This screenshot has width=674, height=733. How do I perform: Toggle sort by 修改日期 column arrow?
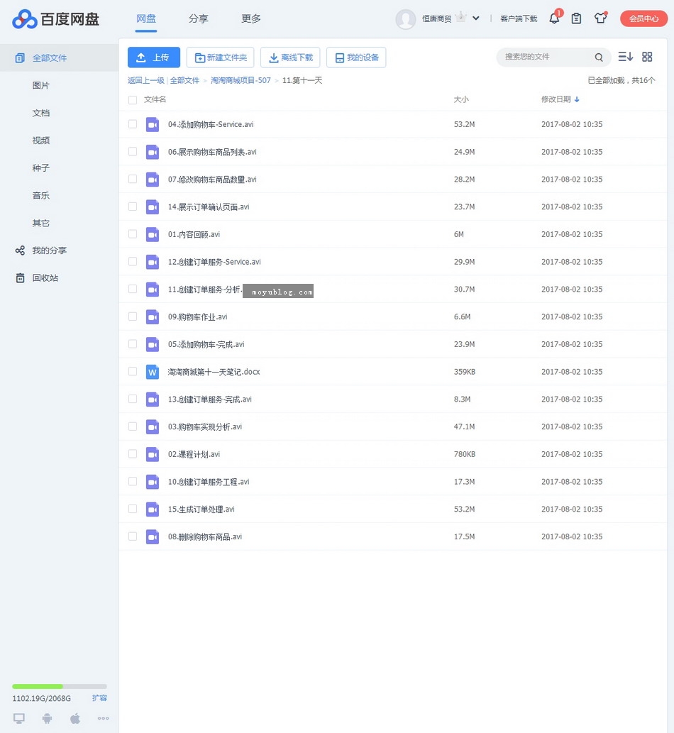tap(577, 99)
